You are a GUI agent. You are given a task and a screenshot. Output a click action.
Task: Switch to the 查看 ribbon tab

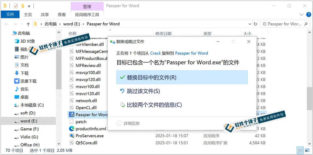click(62, 15)
